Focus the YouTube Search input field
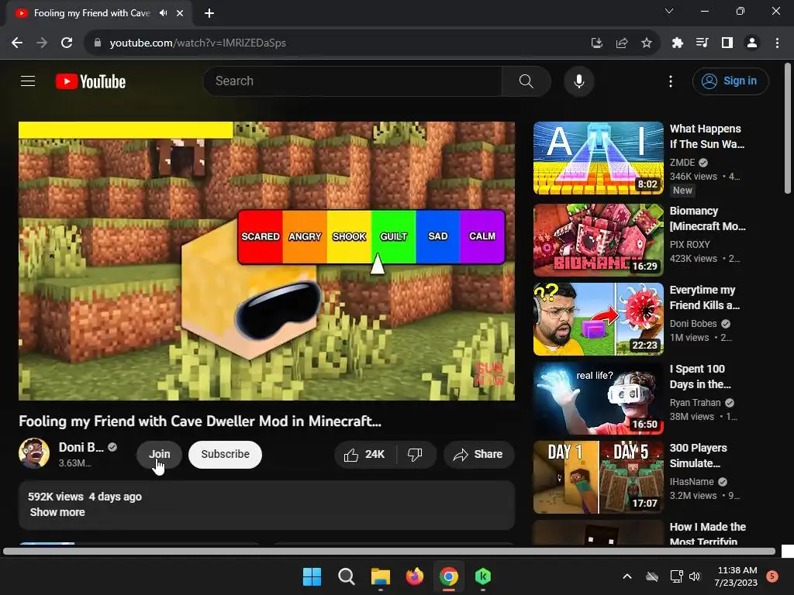794x595 pixels. [x=353, y=81]
